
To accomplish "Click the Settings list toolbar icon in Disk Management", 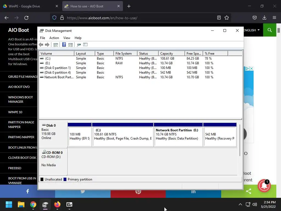I will click(x=85, y=45).
